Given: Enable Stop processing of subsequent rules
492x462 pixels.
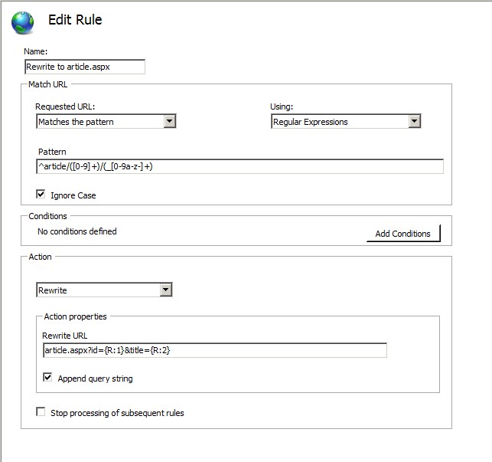Looking at the screenshot, I should 41,411.
